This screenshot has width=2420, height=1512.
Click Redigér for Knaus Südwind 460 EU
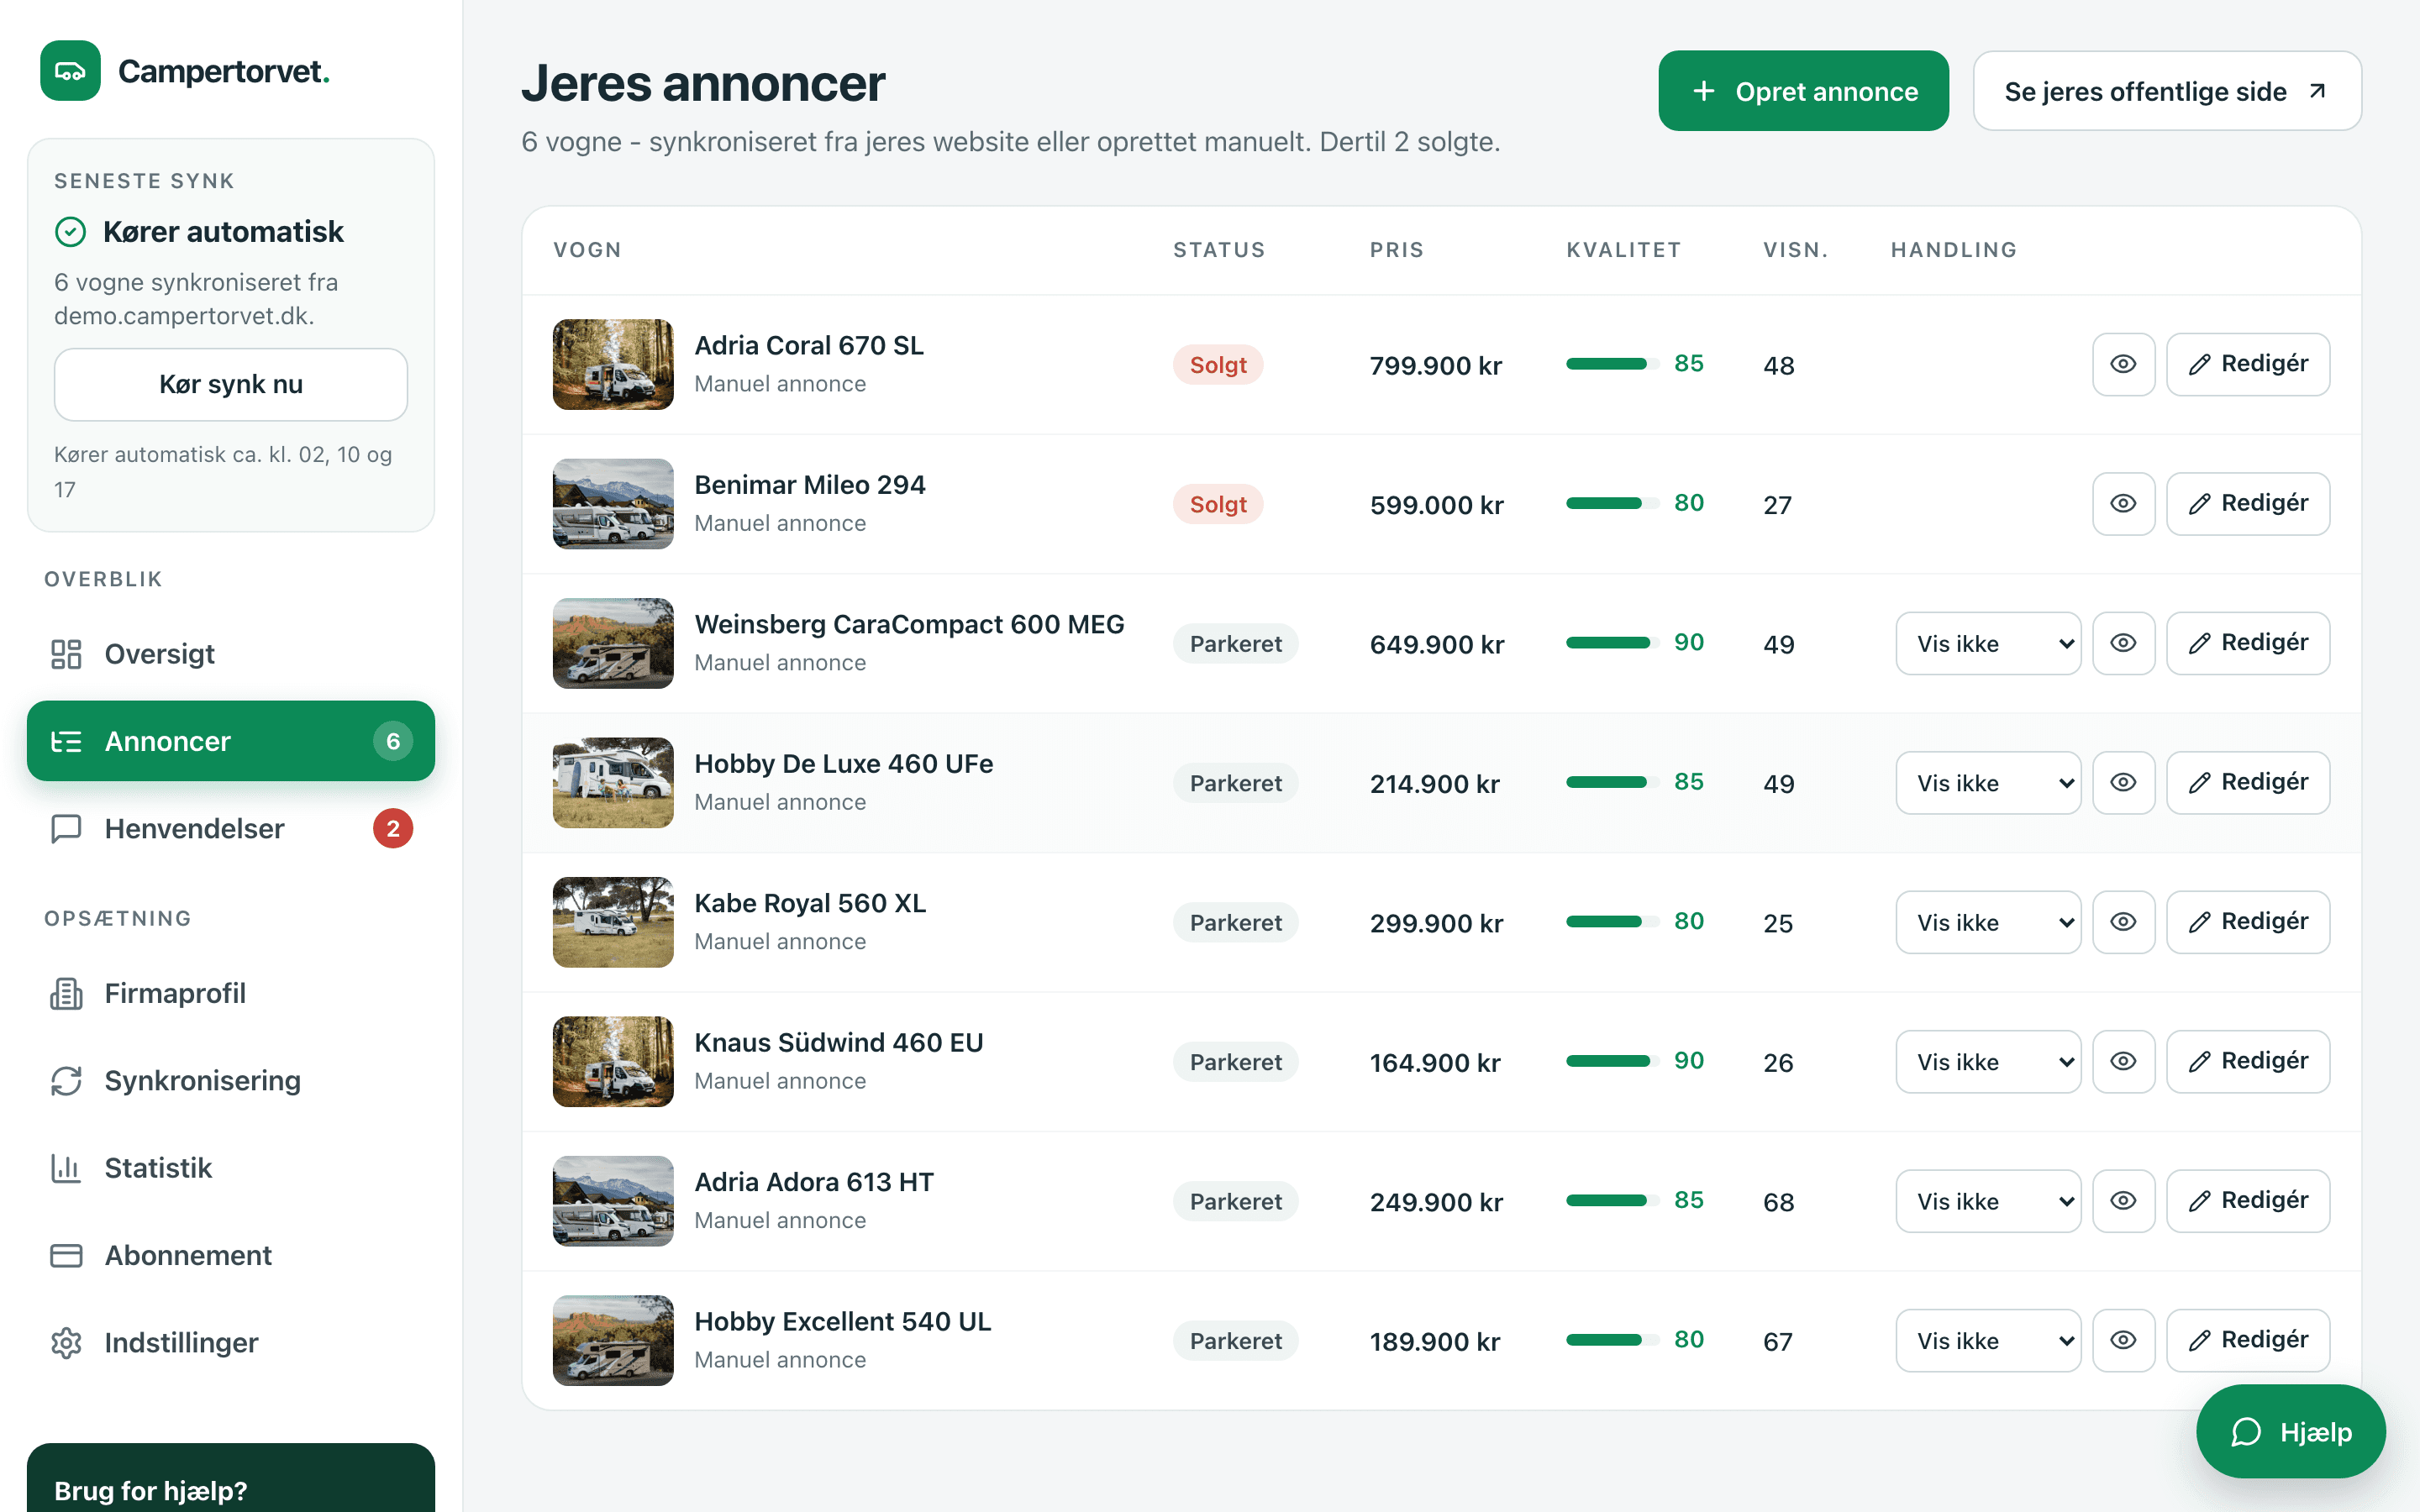(2248, 1062)
